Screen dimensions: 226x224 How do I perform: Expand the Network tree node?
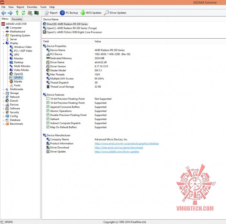pos(3,97)
